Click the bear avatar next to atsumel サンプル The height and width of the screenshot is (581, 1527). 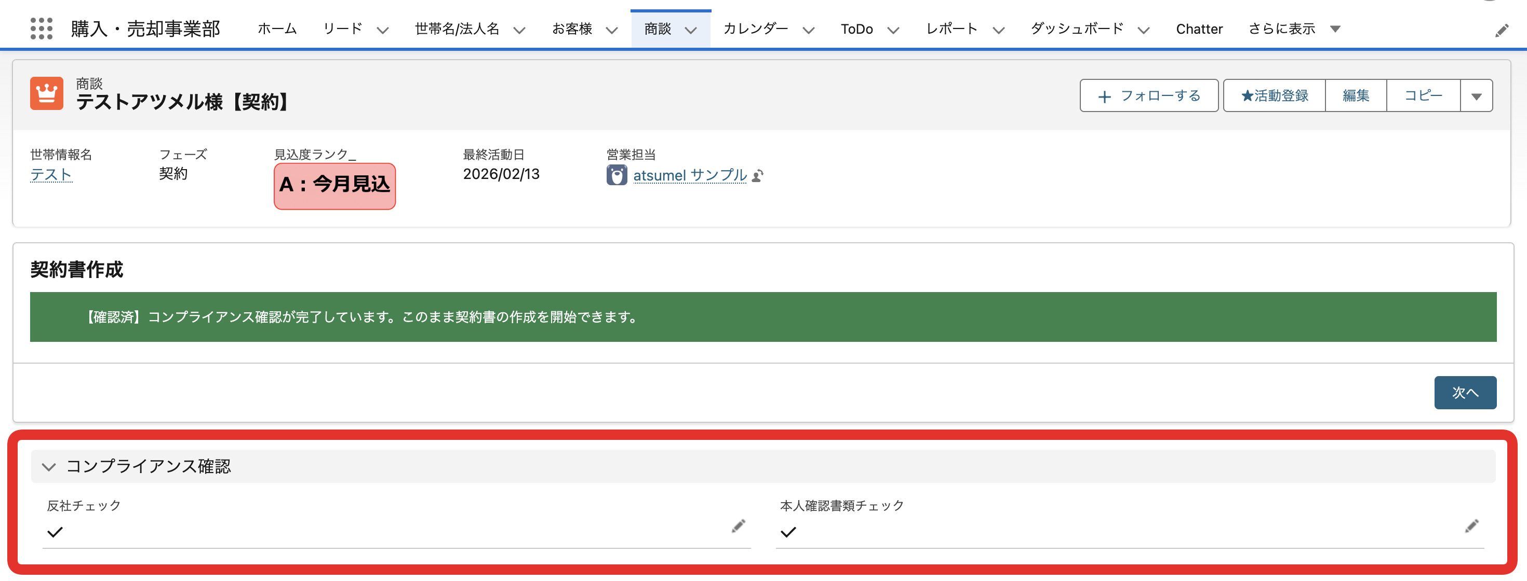tap(617, 175)
